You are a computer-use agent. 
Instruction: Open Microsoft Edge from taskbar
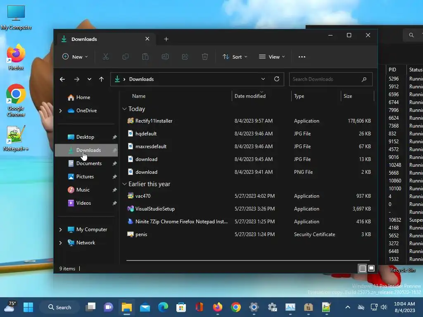(163, 307)
